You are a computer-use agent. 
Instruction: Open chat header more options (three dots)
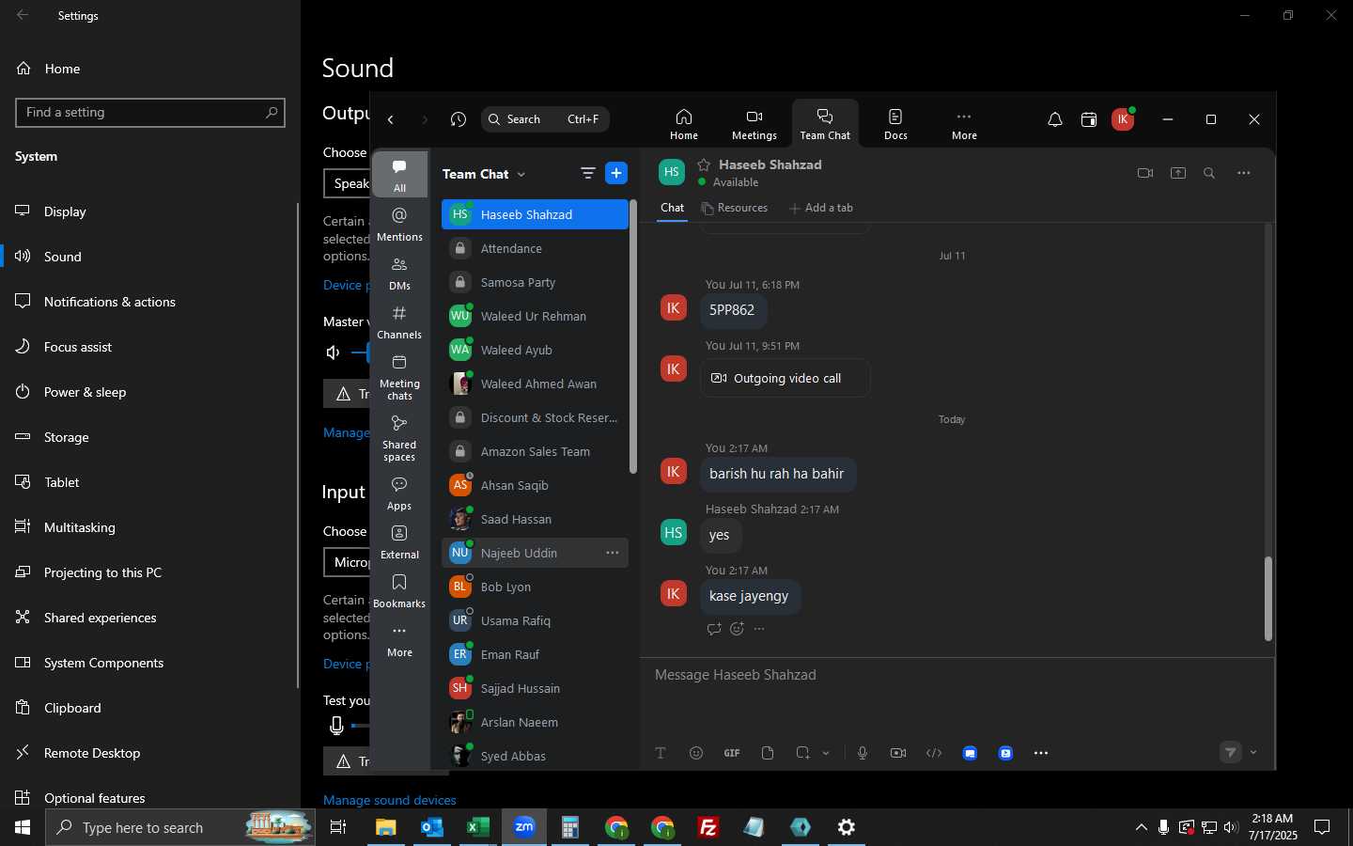(x=1244, y=173)
